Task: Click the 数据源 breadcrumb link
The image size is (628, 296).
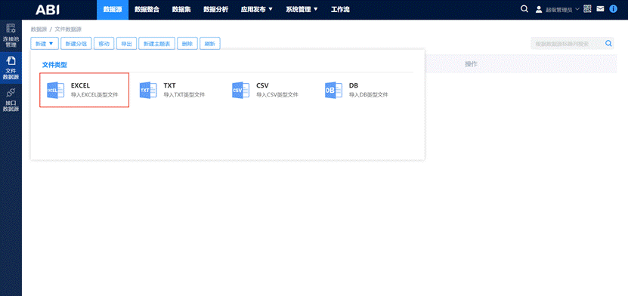Action: tap(39, 29)
